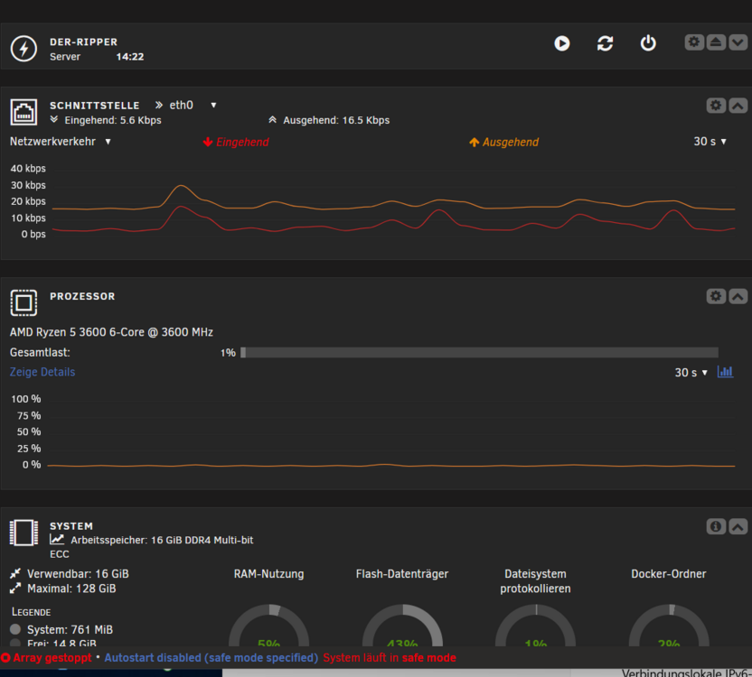The image size is (752, 677).
Task: Click the expand arrows icon by Maximal
Action: pyautogui.click(x=15, y=588)
